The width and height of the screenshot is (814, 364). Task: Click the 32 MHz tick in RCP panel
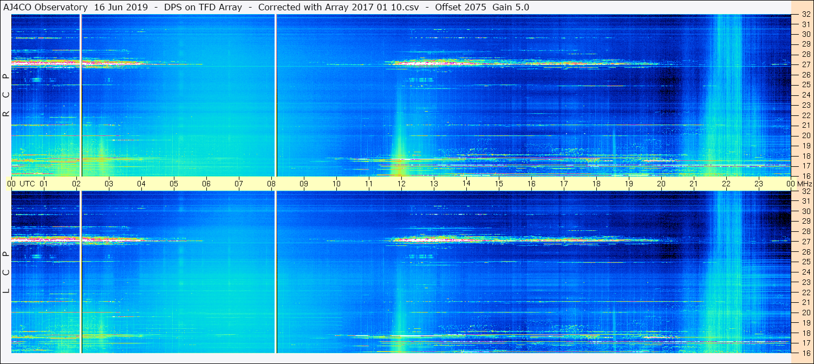tap(806, 15)
